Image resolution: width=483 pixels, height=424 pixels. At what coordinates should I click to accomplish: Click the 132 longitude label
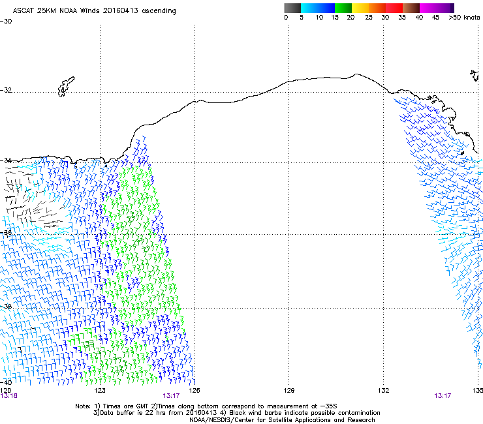coord(384,391)
